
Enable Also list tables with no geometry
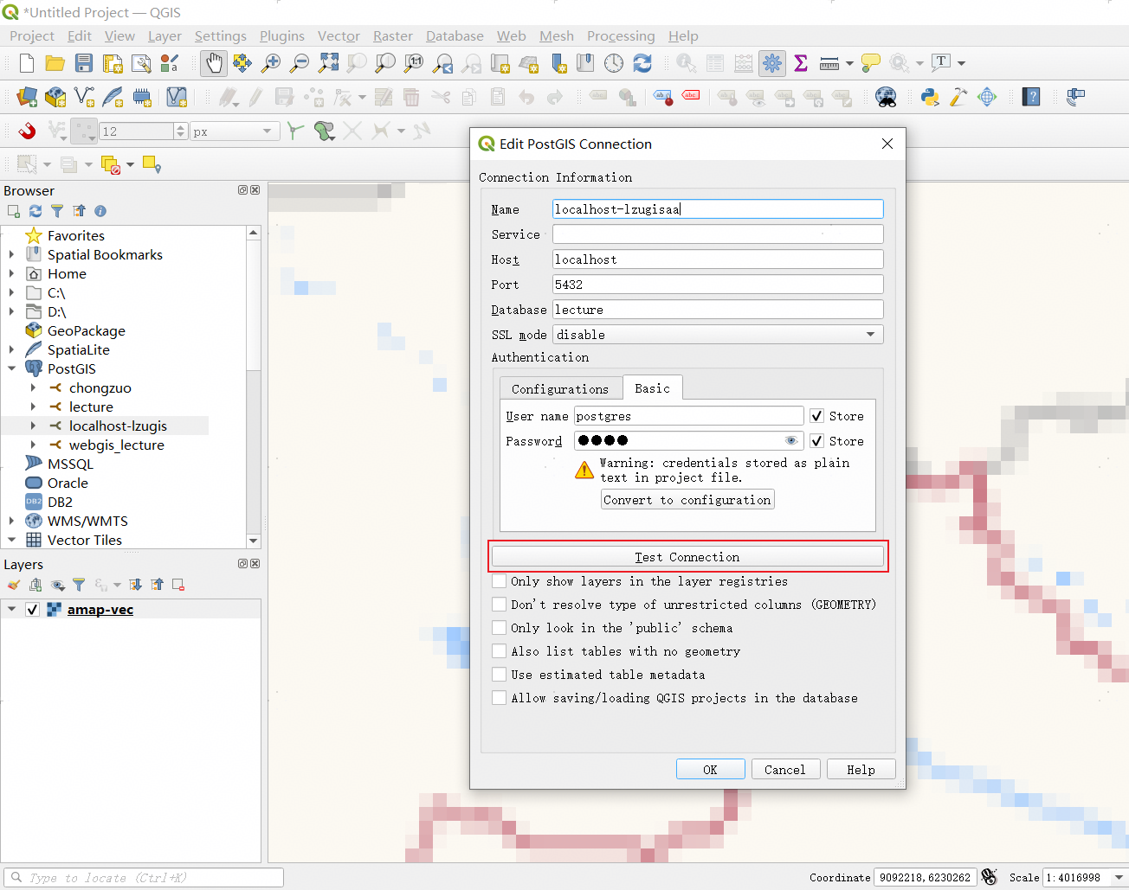[x=500, y=651]
